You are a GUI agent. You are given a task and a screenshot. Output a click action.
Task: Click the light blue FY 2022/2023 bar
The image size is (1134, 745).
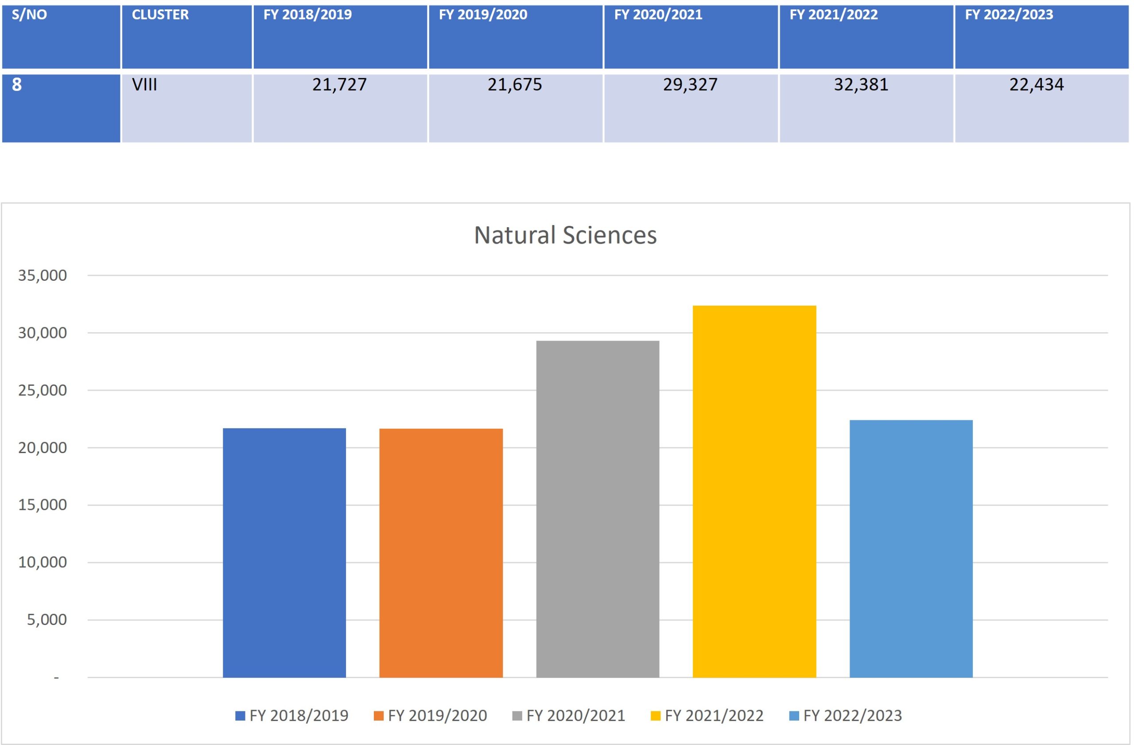click(x=911, y=548)
